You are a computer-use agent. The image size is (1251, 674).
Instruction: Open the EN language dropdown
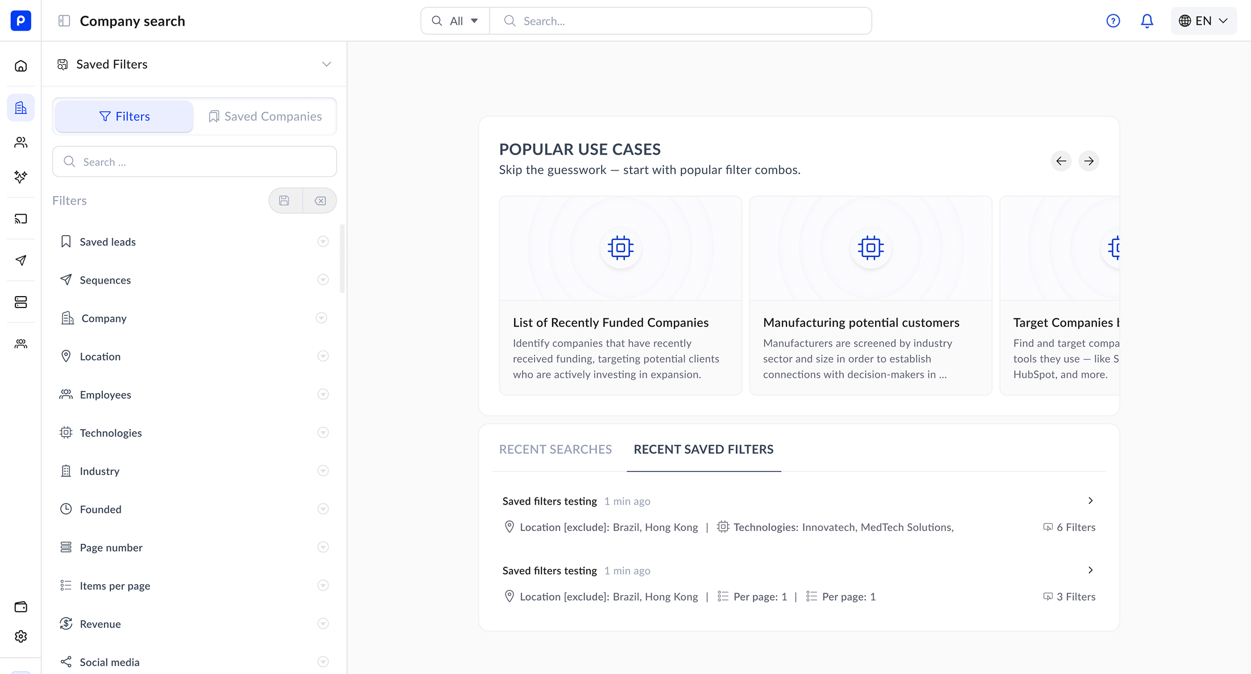1203,21
